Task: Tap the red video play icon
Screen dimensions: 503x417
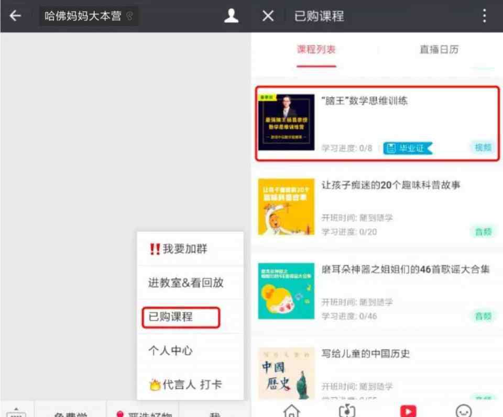Action: 408,411
